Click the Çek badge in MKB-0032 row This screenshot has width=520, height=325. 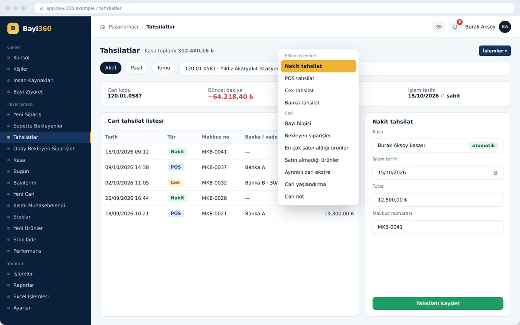(175, 183)
